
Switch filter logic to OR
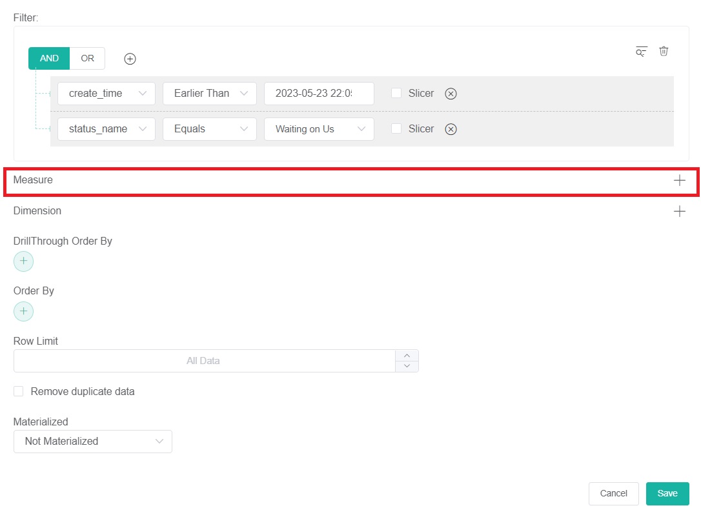[x=87, y=58]
